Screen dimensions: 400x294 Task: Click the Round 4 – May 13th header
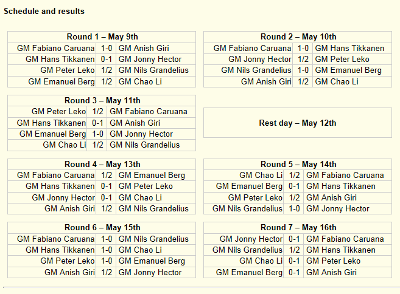tap(102, 164)
